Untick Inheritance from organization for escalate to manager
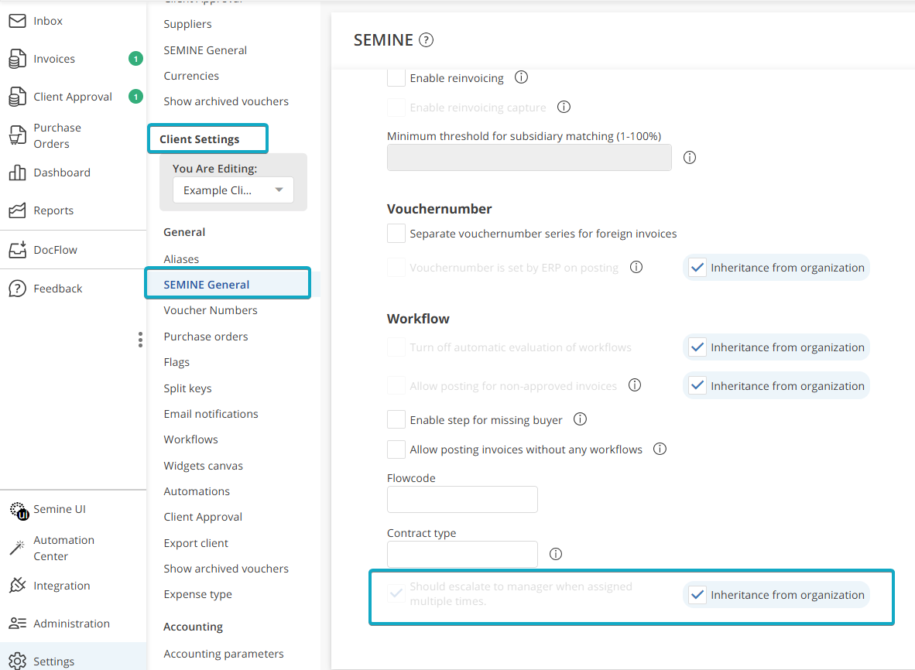 click(x=697, y=594)
